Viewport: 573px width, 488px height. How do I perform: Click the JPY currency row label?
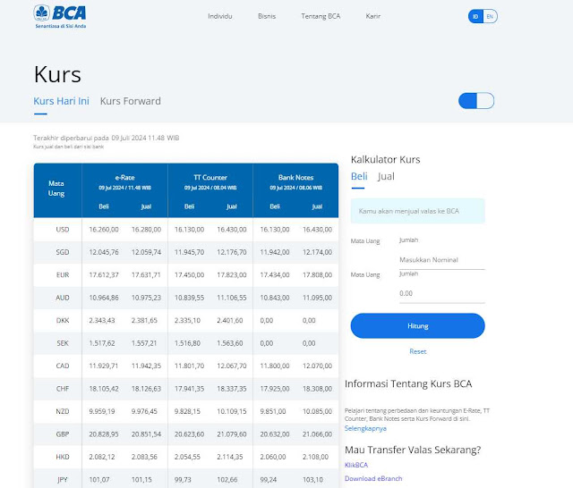pos(63,480)
